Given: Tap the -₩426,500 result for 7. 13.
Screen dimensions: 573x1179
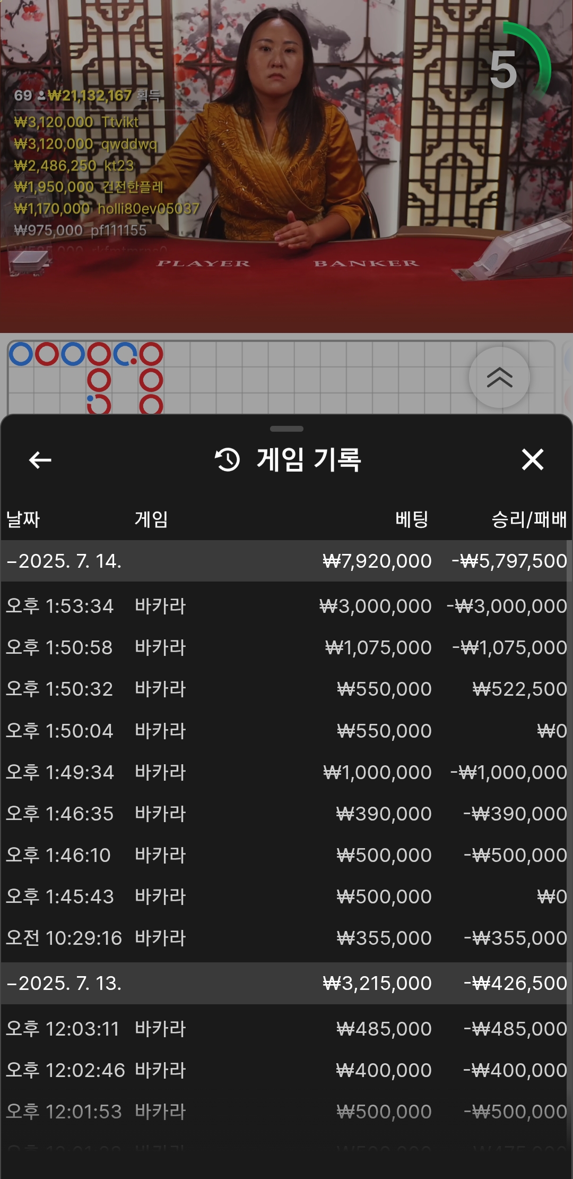Looking at the screenshot, I should tap(515, 983).
